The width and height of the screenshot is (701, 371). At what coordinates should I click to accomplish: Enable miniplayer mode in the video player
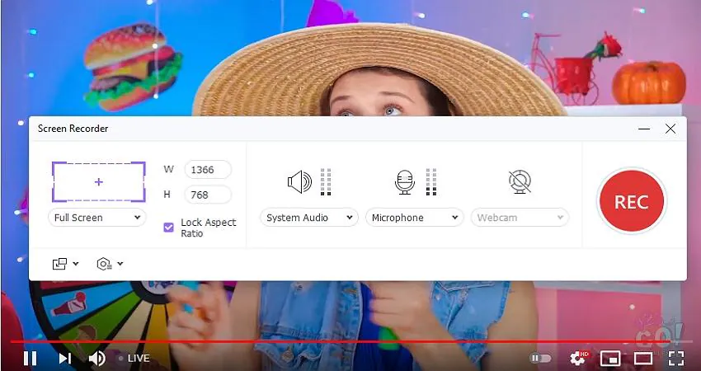coord(610,358)
